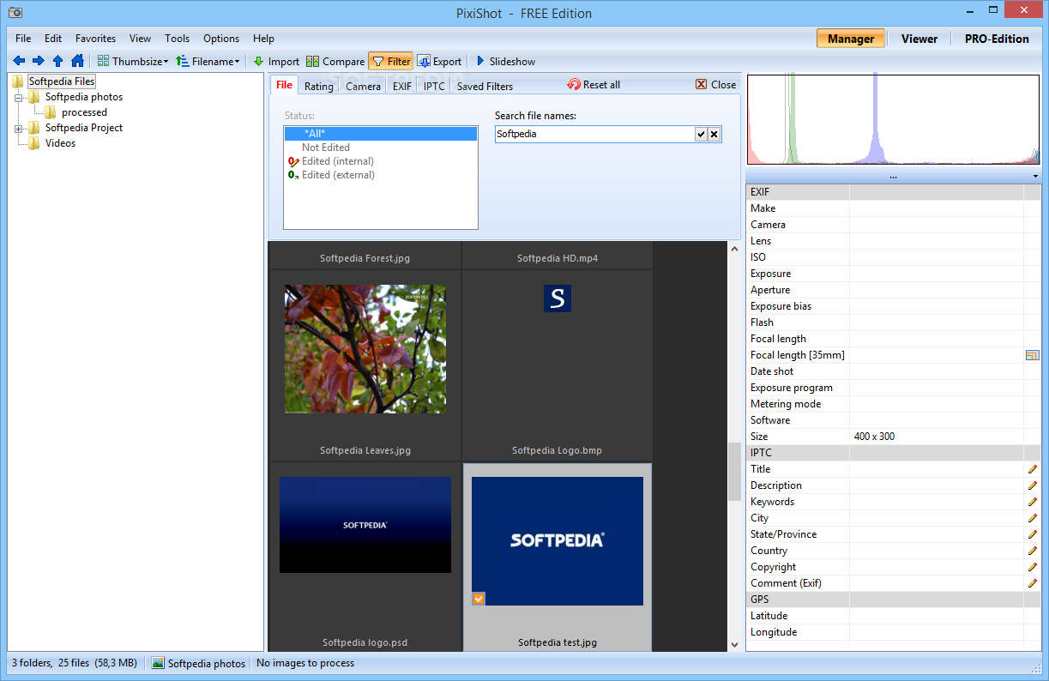Click the thumbnail scrollbar handle

click(734, 472)
